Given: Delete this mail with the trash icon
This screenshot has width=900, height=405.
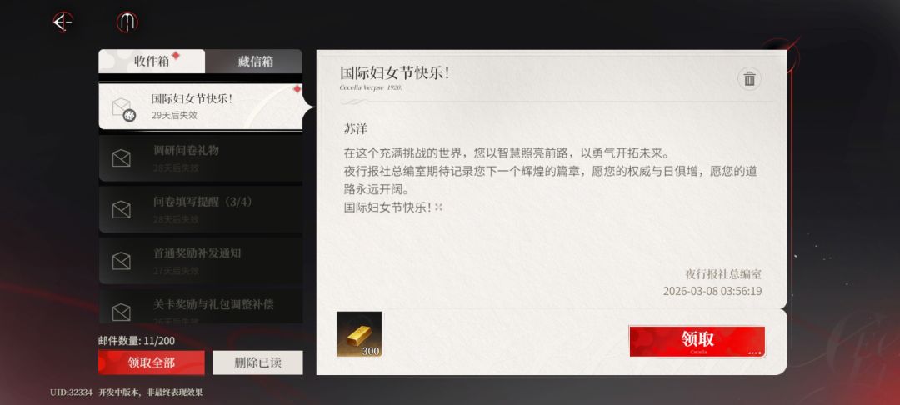Looking at the screenshot, I should pyautogui.click(x=749, y=79).
